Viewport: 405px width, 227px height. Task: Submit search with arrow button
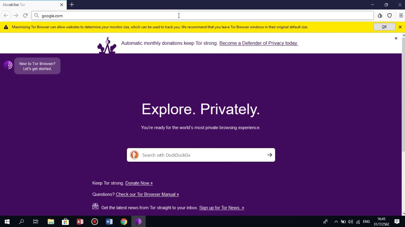270,155
